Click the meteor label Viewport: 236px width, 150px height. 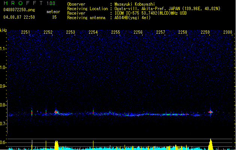pyautogui.click(x=53, y=12)
